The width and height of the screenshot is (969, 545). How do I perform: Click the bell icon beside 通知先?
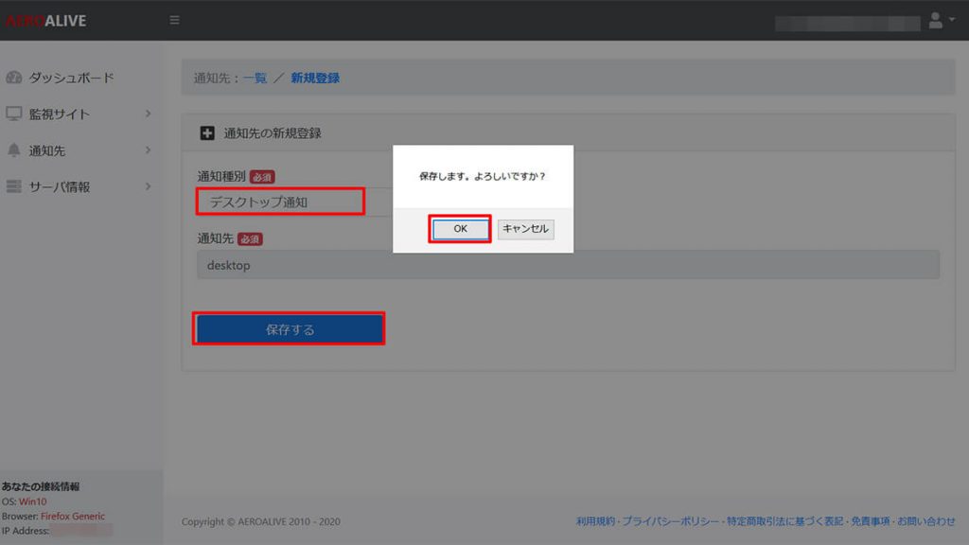coord(13,150)
